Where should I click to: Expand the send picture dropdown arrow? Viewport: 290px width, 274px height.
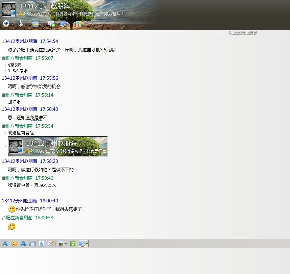[66, 244]
